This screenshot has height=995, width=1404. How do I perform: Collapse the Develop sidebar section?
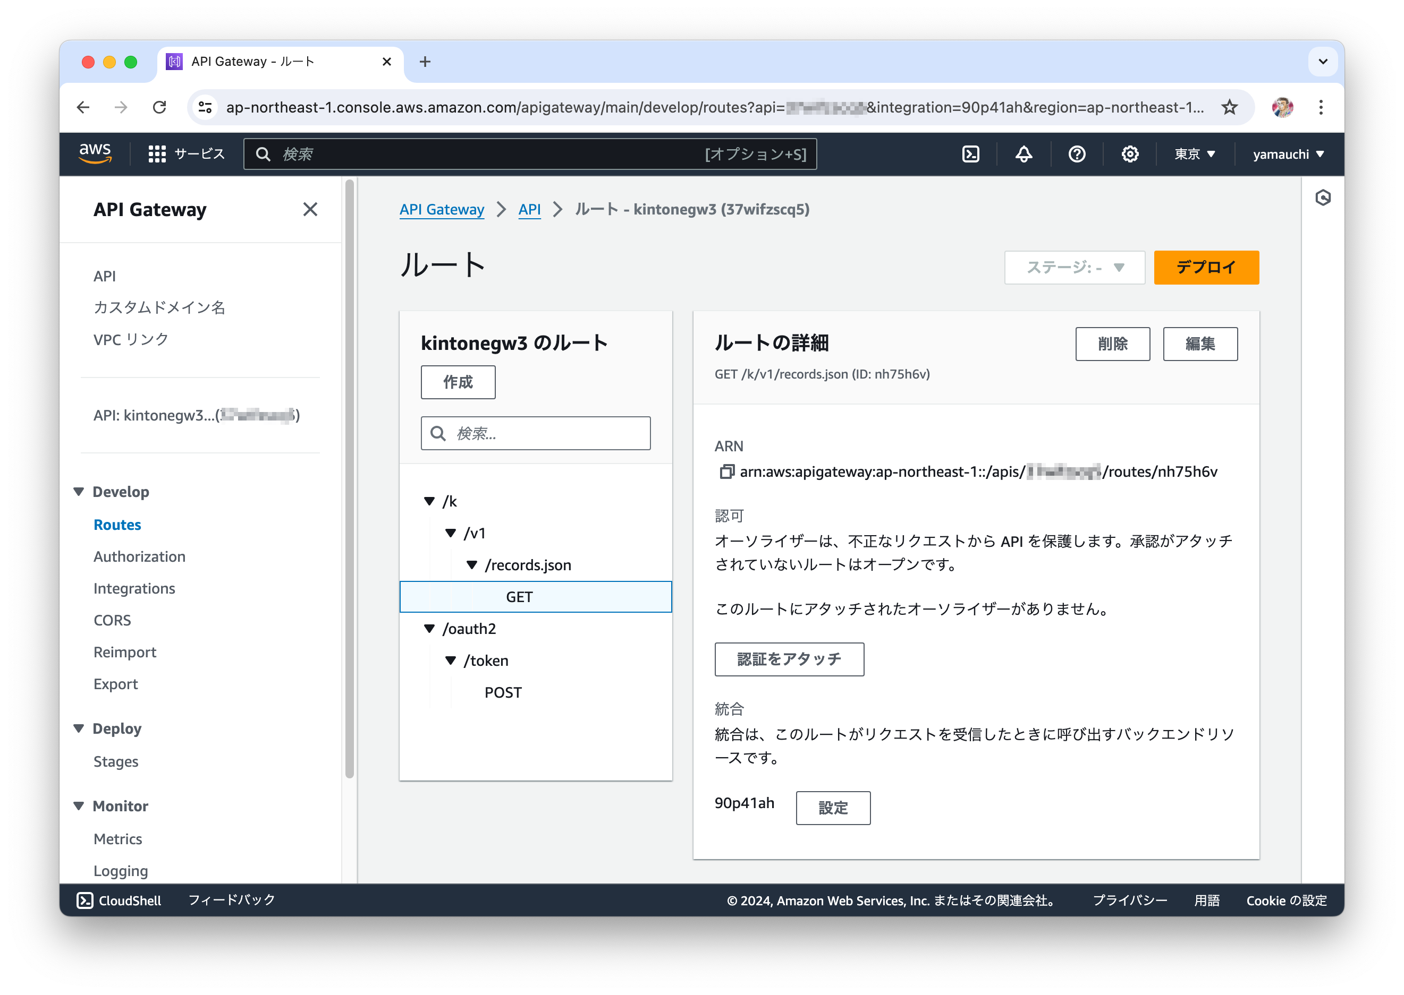79,492
